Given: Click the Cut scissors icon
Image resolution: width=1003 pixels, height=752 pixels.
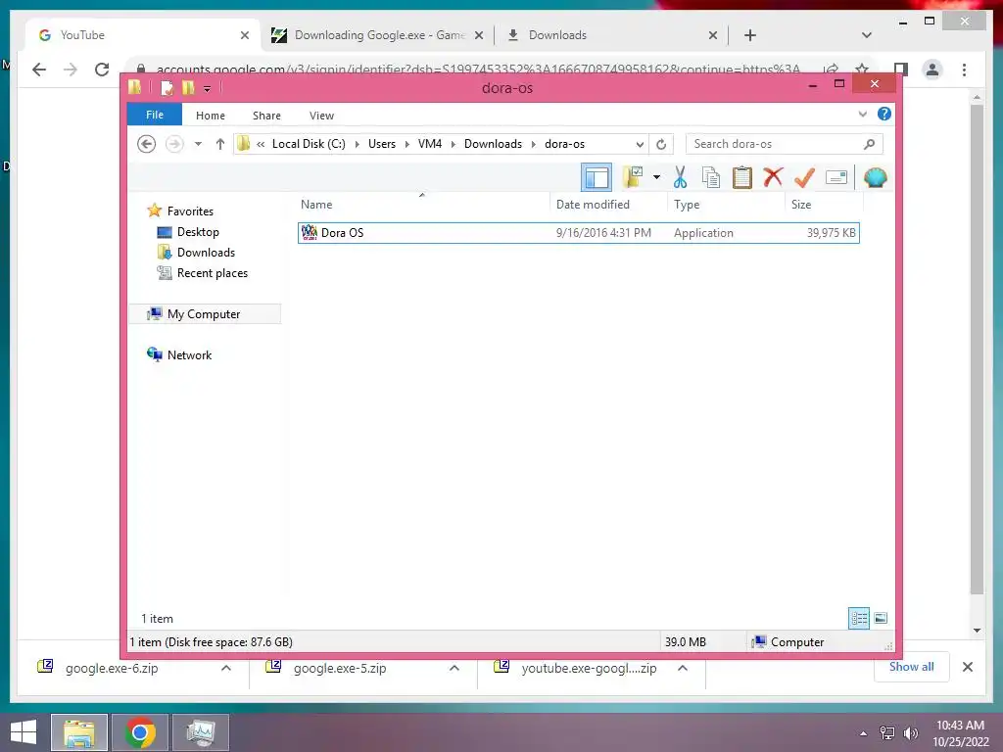Looking at the screenshot, I should [x=680, y=177].
